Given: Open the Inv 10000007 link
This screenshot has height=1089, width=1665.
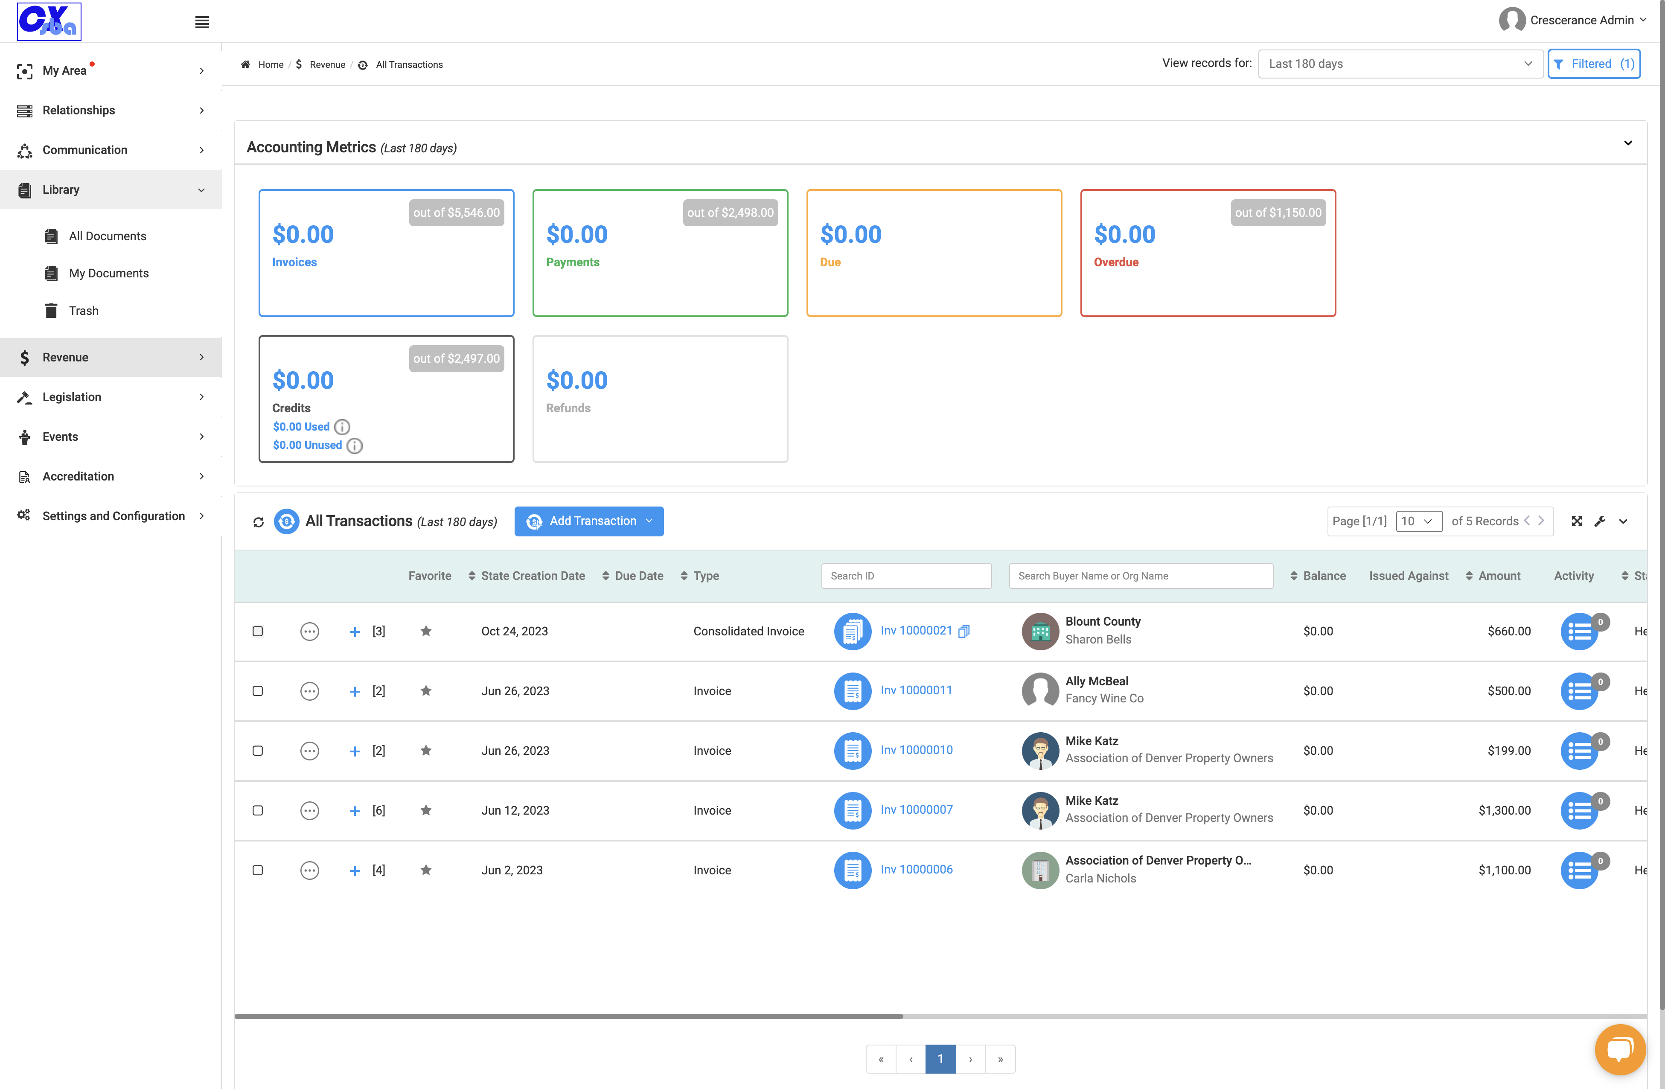Looking at the screenshot, I should coord(917,810).
